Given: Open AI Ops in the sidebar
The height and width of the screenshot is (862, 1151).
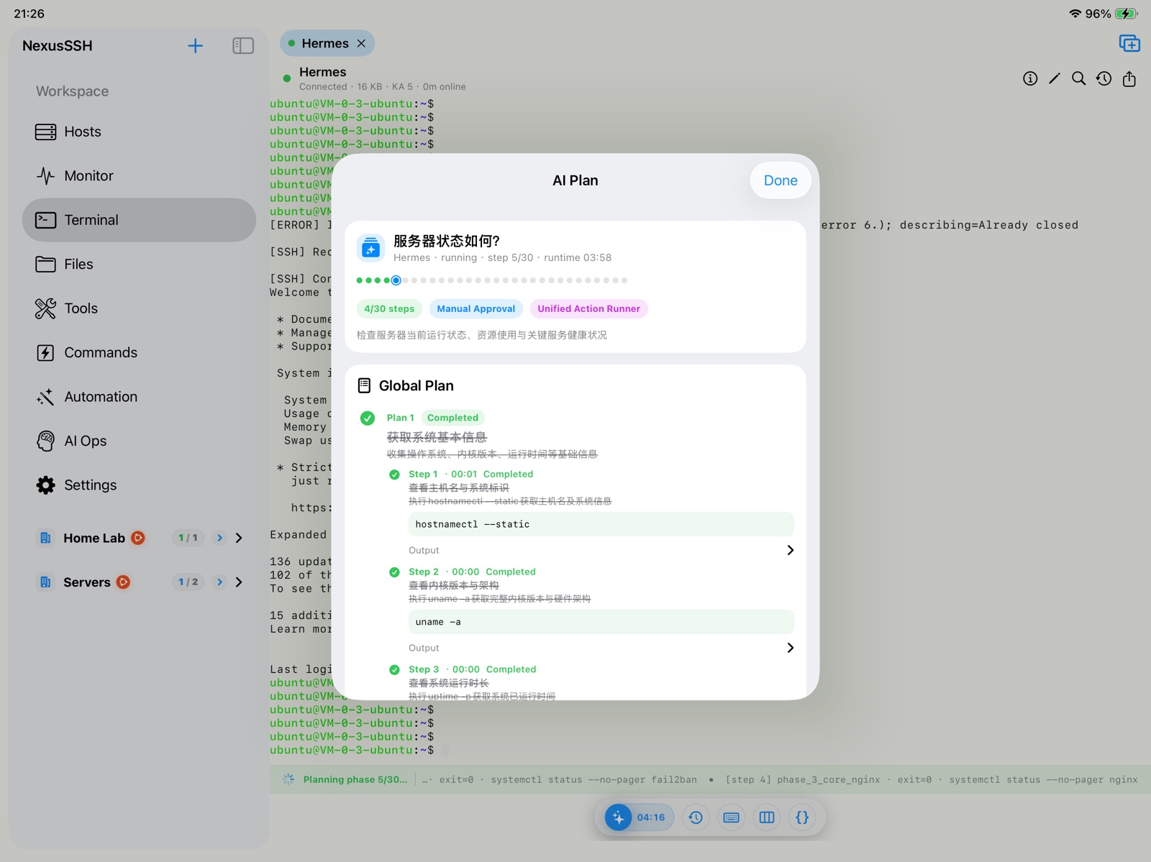Looking at the screenshot, I should [139, 441].
